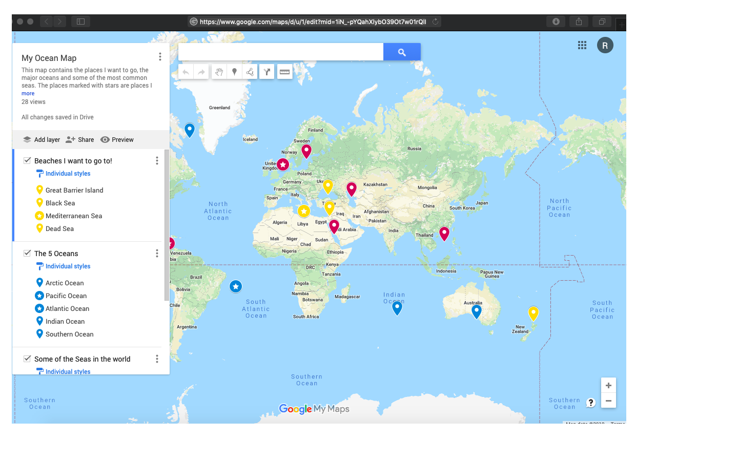The width and height of the screenshot is (738, 461).
Task: Click the browser share icon
Action: click(x=579, y=22)
